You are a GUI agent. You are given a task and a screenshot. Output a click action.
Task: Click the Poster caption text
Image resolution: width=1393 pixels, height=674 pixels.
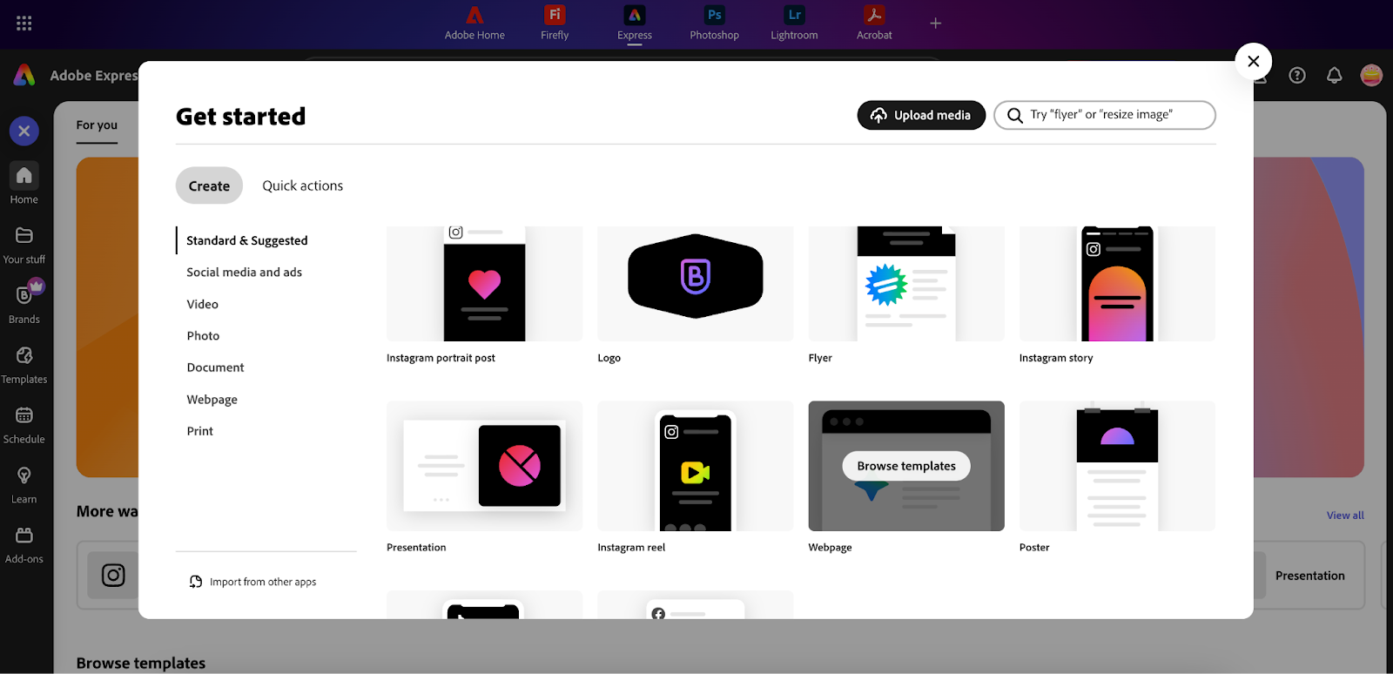pos(1034,548)
